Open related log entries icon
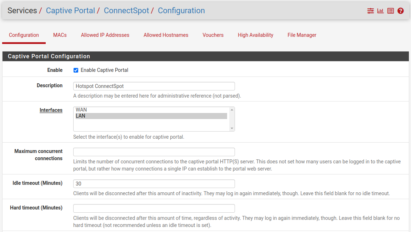This screenshot has height=232, width=411. (x=391, y=11)
